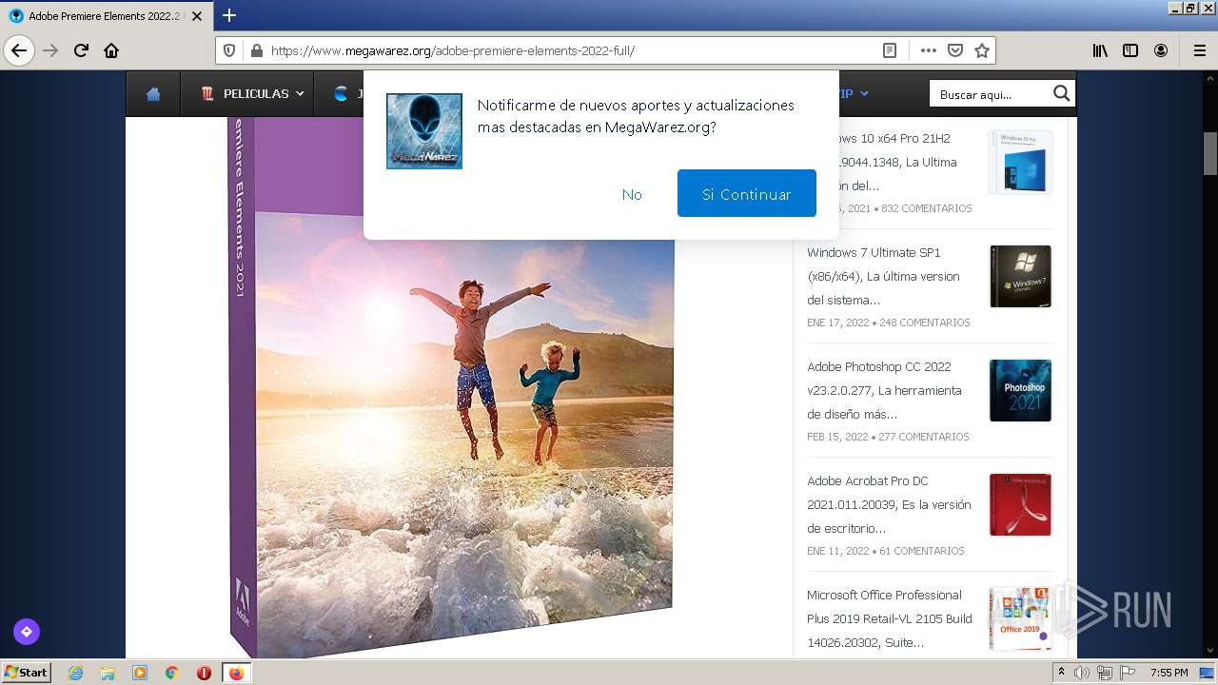This screenshot has height=685, width=1218.
Task: Open the Windows Start menu
Action: coord(27,672)
